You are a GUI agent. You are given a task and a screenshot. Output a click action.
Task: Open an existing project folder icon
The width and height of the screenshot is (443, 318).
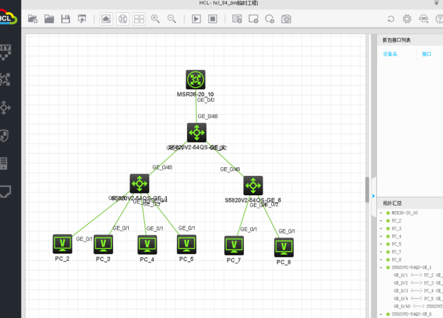tap(49, 19)
